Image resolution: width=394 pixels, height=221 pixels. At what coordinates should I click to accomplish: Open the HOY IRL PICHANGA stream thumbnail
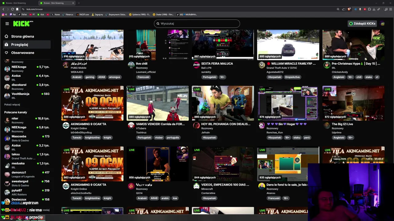(x=223, y=103)
